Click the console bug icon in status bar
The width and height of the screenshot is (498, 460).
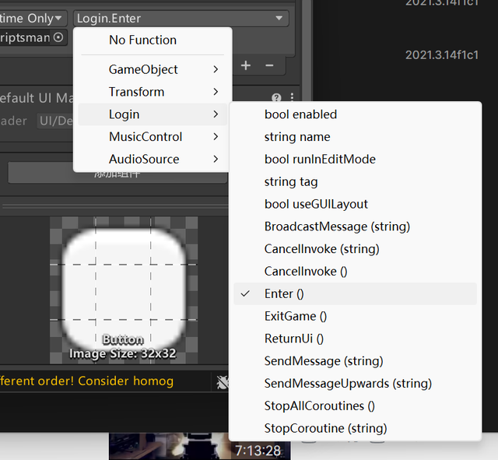tap(223, 382)
